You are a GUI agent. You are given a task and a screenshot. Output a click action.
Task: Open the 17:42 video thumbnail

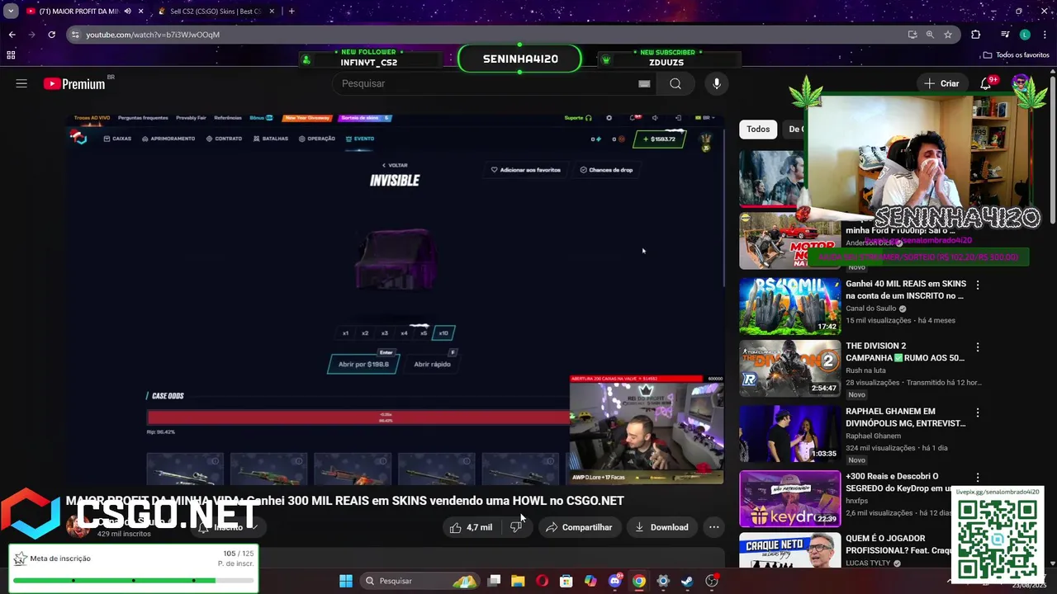[789, 305]
